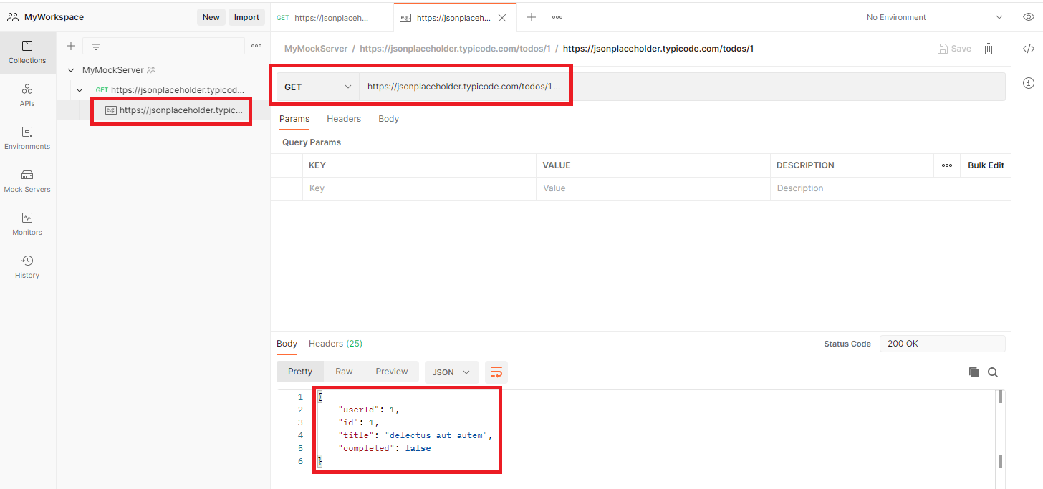Open tab options ellipsis next to plus
Screen dimensions: 1043x489
(x=557, y=17)
